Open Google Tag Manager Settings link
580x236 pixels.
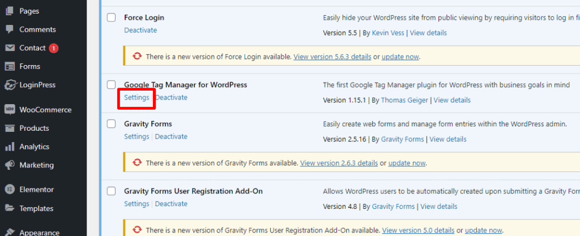(137, 97)
